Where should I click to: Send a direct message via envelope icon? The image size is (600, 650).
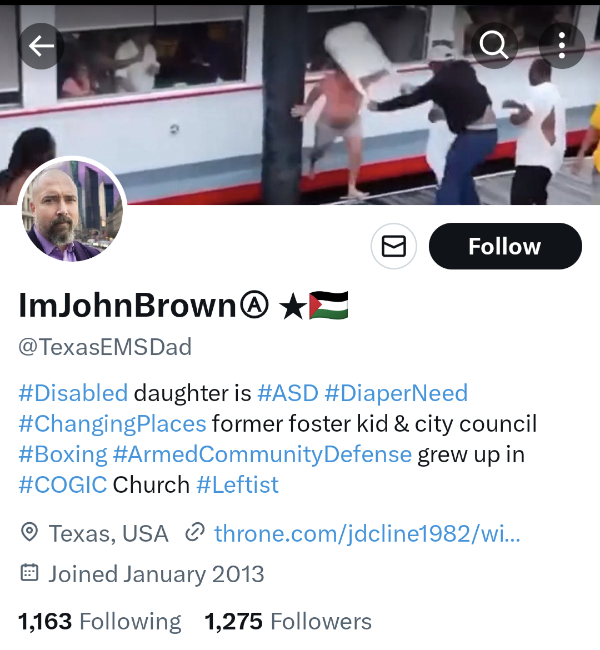[393, 246]
